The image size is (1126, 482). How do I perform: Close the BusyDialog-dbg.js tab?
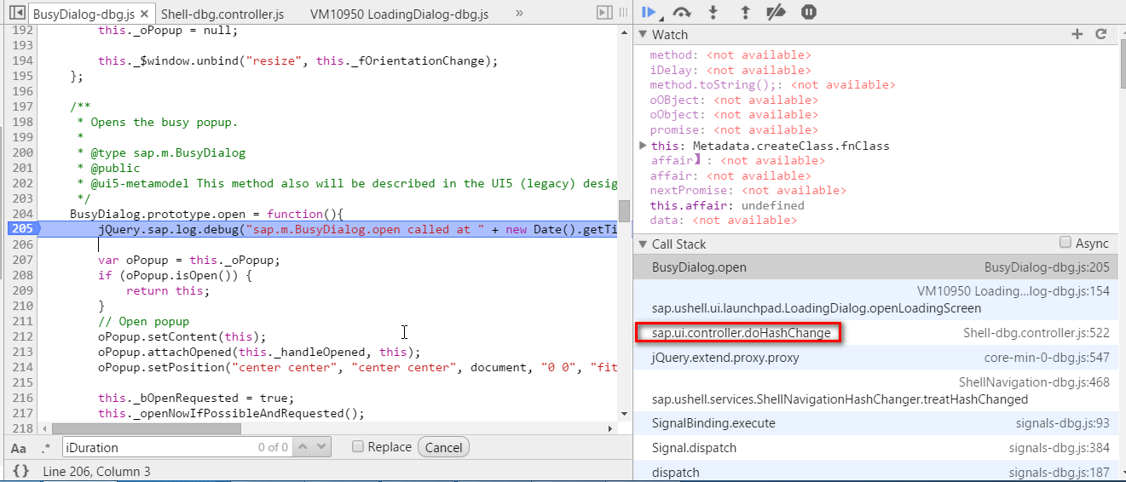coord(145,14)
